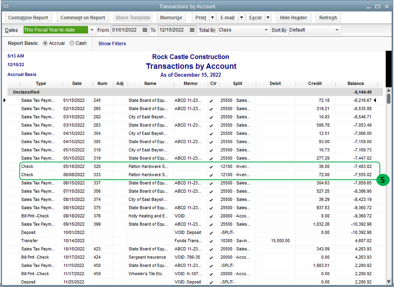This screenshot has width=394, height=287.
Task: Click the Show Filters link
Action: [x=112, y=43]
